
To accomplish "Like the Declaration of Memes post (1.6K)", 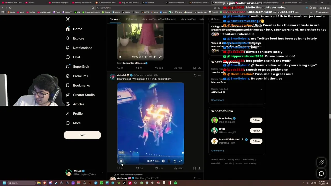I will 159,68.
